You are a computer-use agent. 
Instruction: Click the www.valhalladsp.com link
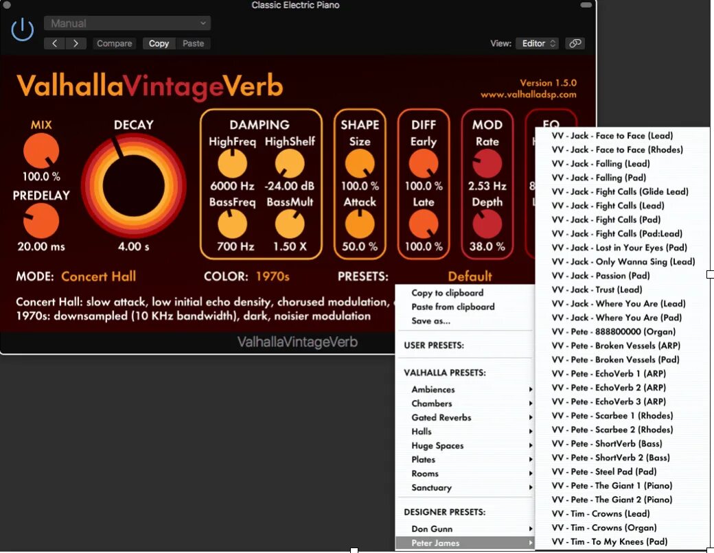528,95
